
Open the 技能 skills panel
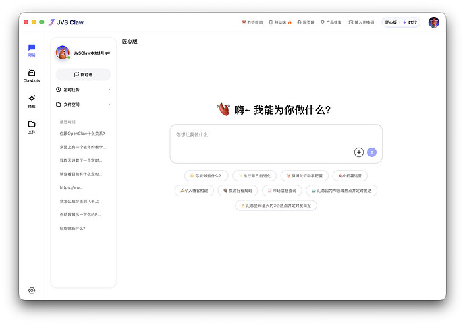(32, 101)
